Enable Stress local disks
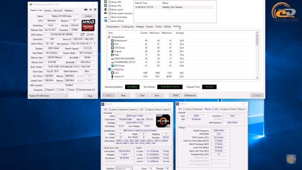 [x=109, y=17]
